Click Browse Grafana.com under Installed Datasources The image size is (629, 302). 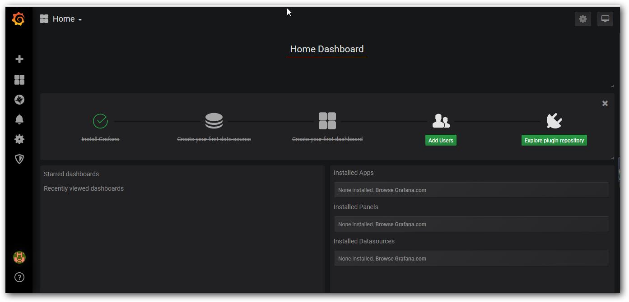tap(401, 259)
